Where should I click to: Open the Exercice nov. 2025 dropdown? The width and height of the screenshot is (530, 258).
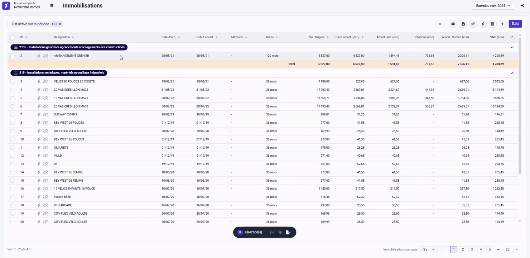pyautogui.click(x=493, y=6)
